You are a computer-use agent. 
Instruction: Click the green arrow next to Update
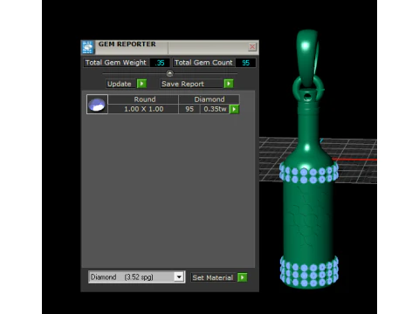pos(141,84)
